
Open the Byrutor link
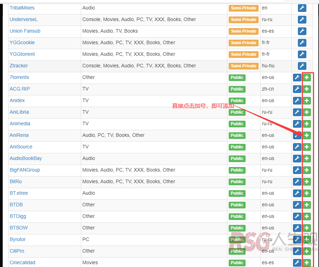18,240
